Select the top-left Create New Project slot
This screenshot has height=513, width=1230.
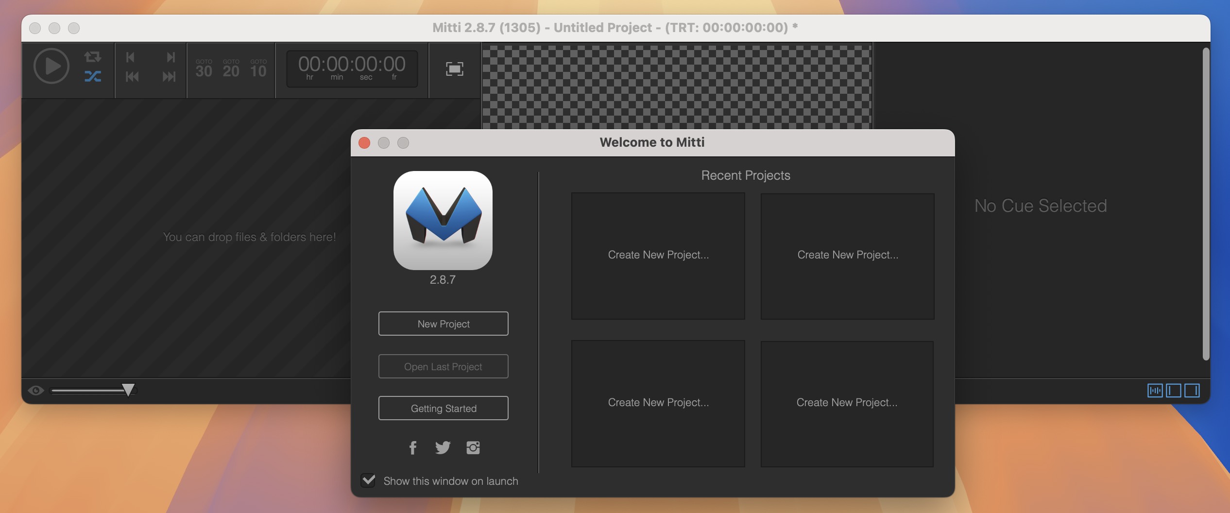(x=658, y=256)
